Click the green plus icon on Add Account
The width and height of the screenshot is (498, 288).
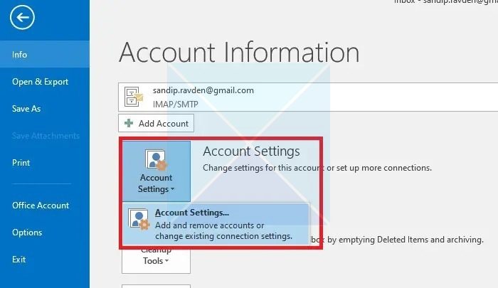coord(129,123)
